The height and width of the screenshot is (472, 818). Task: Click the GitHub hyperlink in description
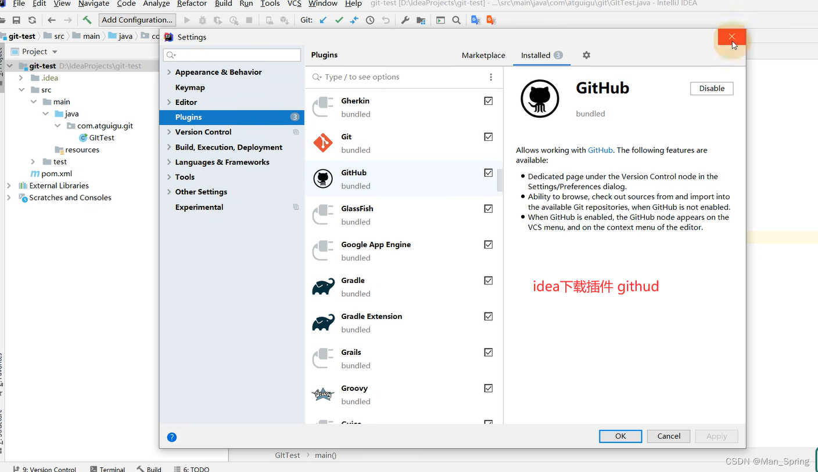[x=600, y=150]
